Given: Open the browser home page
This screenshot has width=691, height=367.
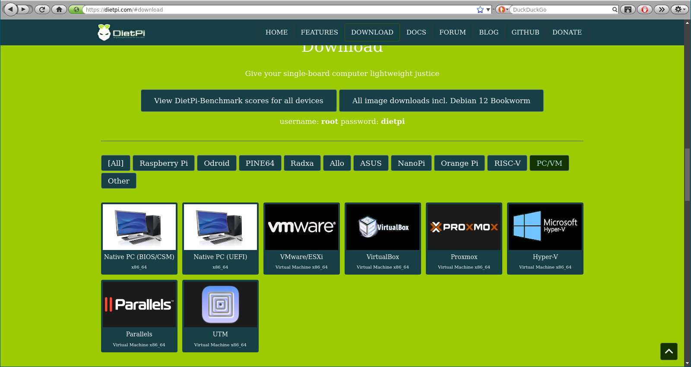Looking at the screenshot, I should point(59,9).
